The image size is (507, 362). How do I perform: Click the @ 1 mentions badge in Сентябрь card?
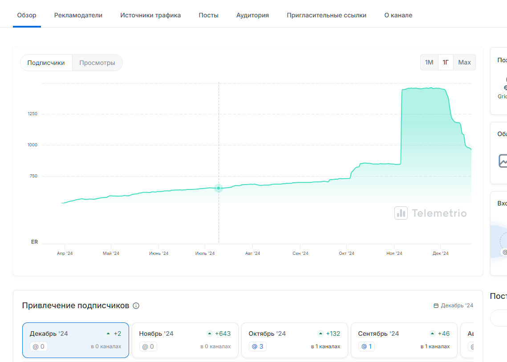point(367,346)
